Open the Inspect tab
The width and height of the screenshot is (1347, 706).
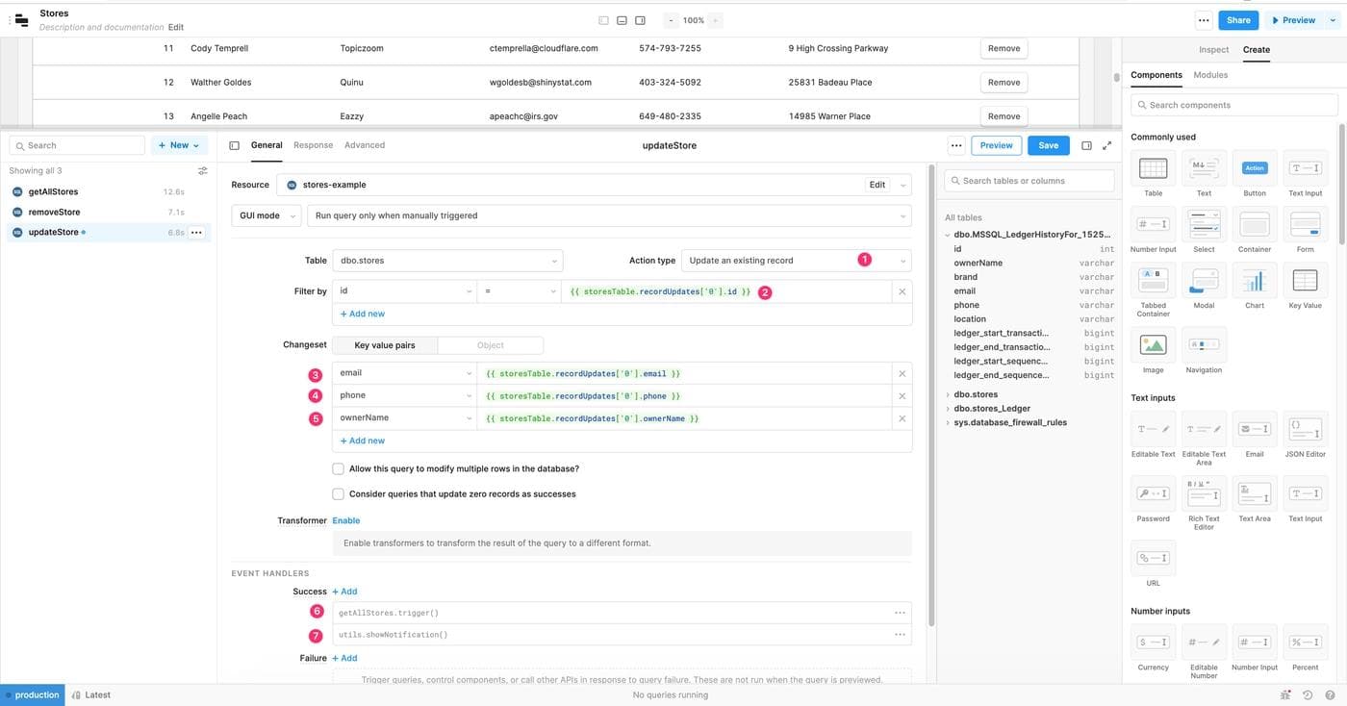click(1213, 50)
